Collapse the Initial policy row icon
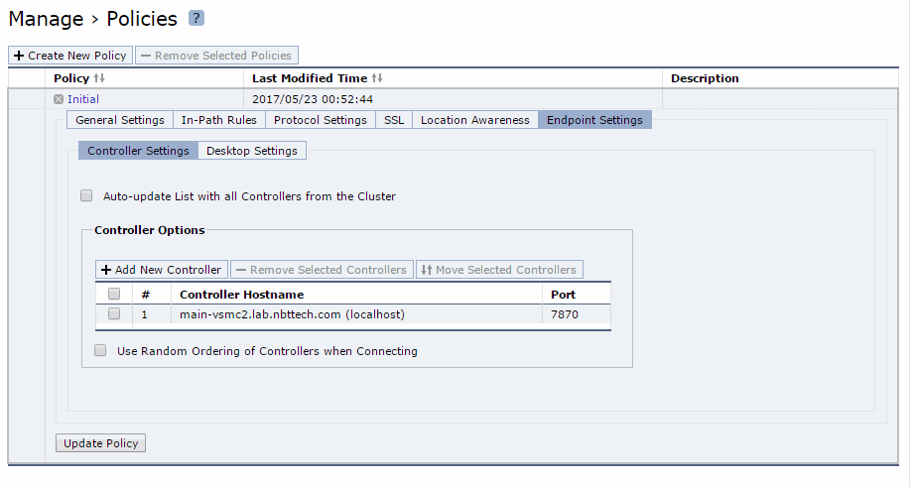 click(59, 99)
